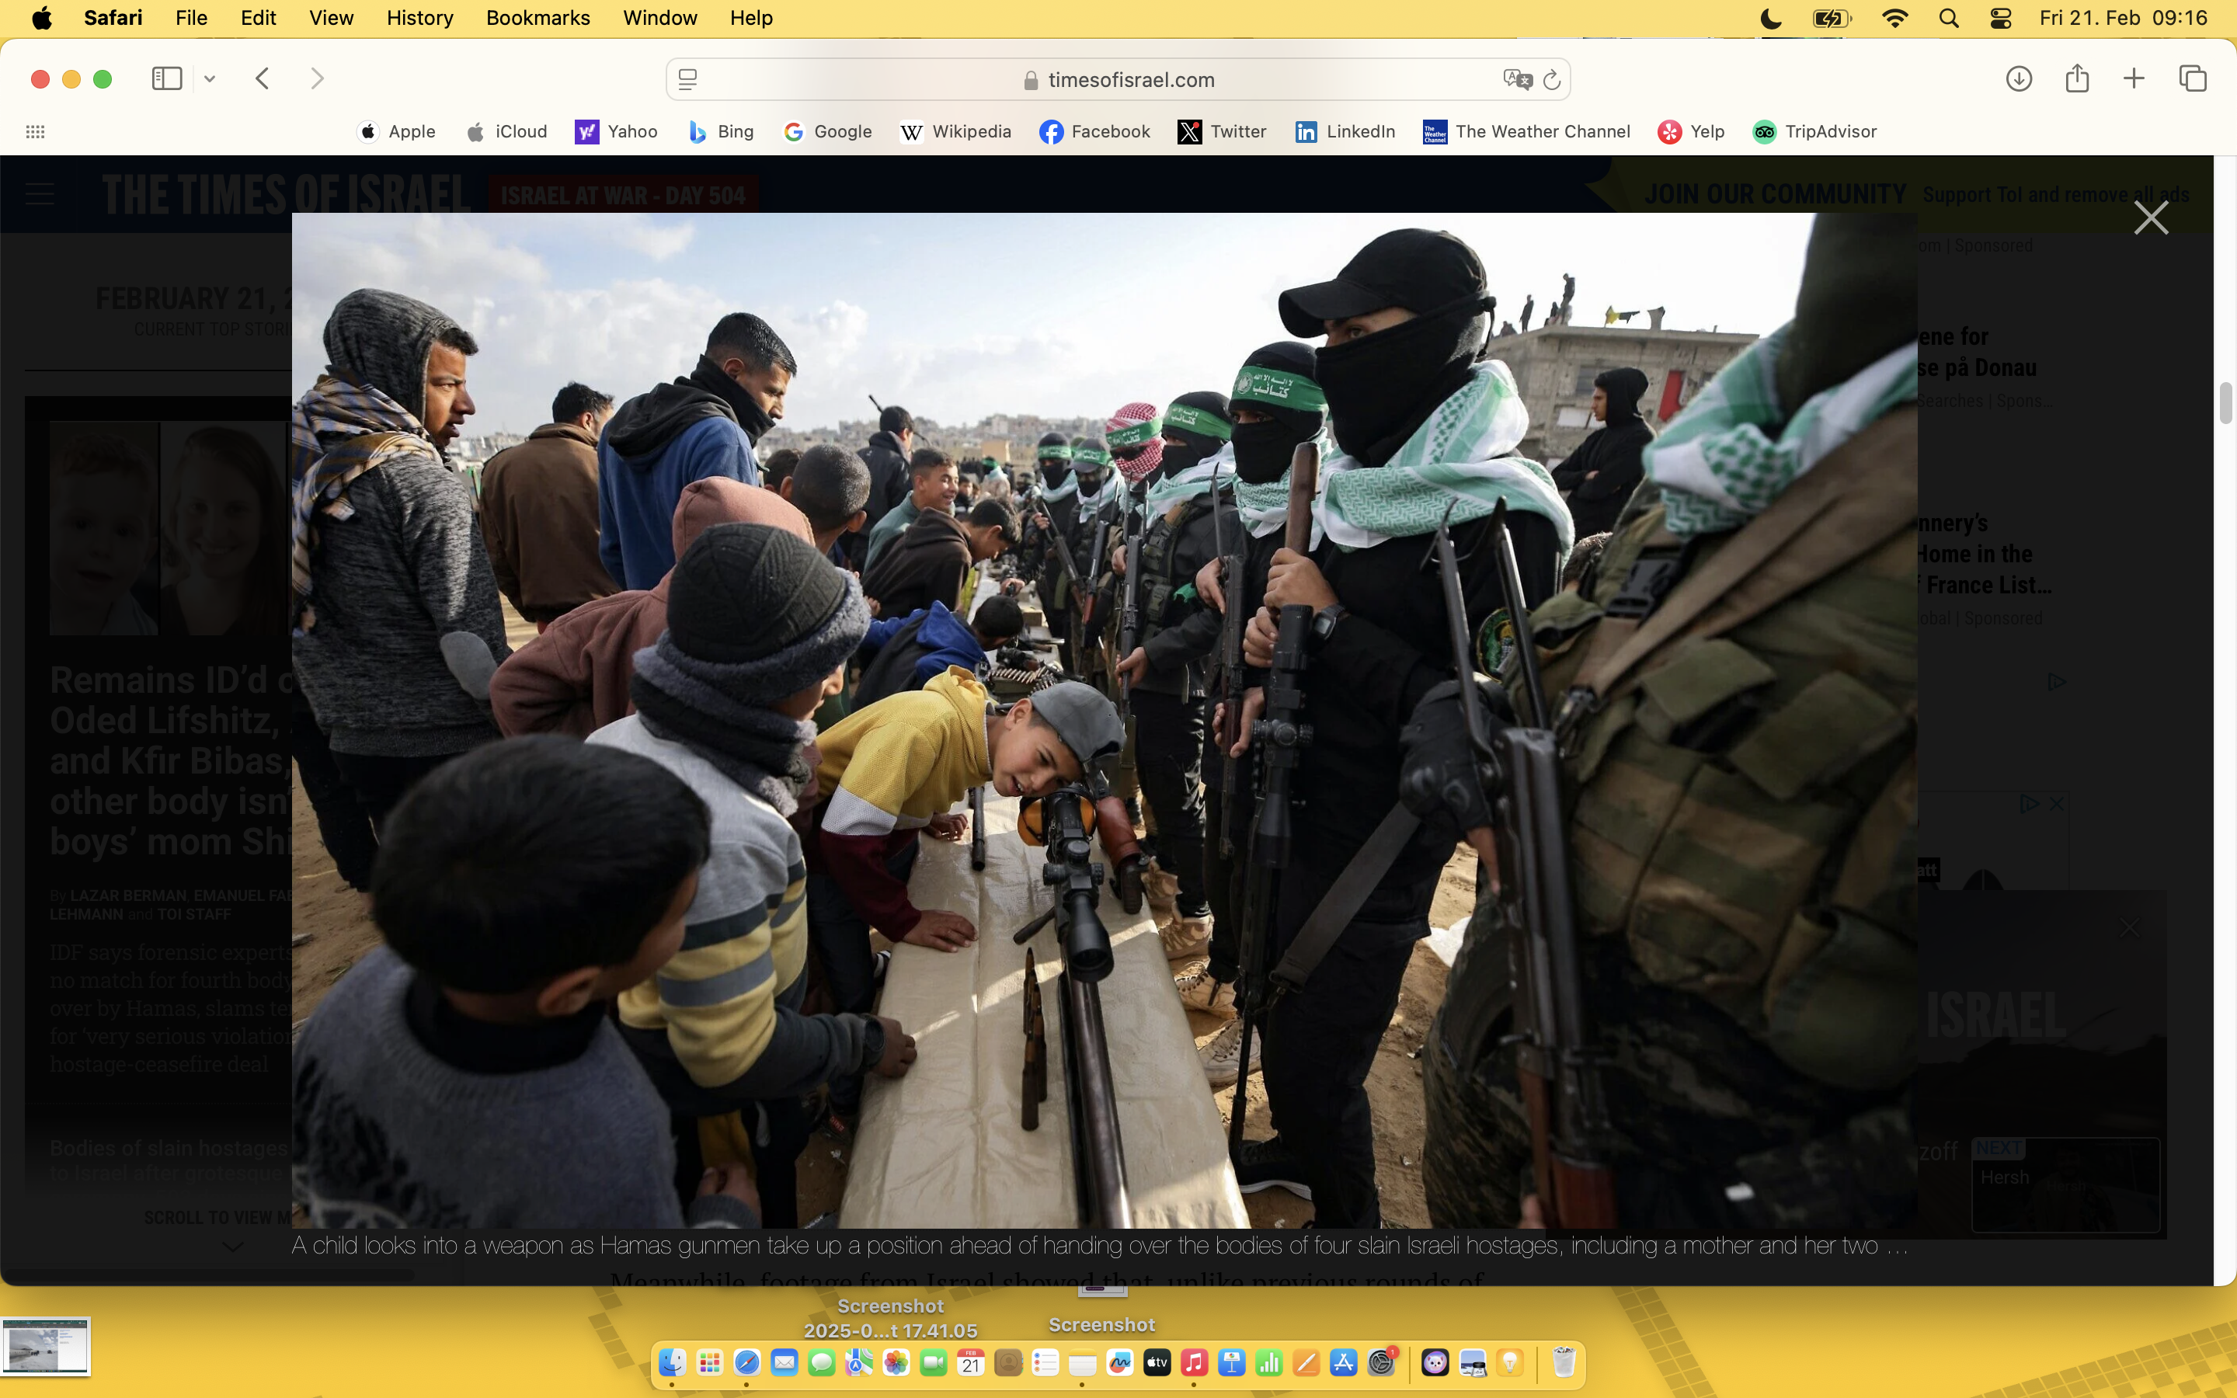Image resolution: width=2237 pixels, height=1398 pixels.
Task: Open Keynote from the Dock
Action: 1231,1363
